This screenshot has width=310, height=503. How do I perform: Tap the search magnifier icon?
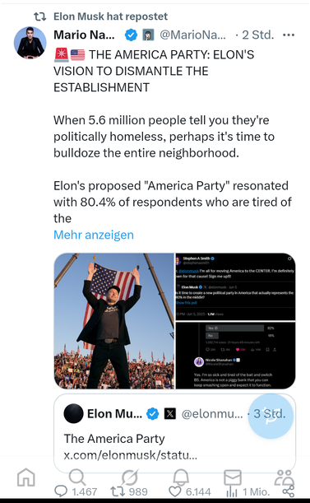pos(77,477)
